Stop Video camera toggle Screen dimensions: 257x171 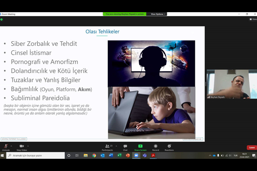tap(22, 148)
